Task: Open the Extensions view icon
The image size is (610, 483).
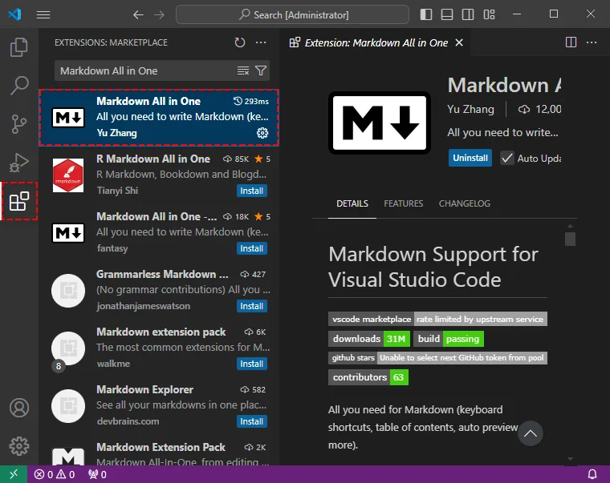Action: pos(19,201)
